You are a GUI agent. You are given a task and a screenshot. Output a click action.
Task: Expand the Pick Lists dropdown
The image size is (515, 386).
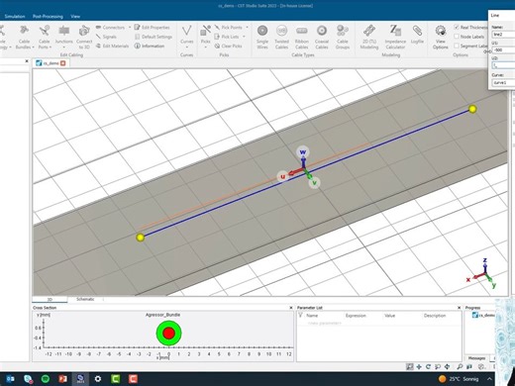pyautogui.click(x=244, y=37)
